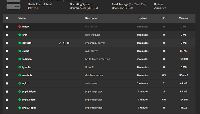Screen dimensions: 200x114
Task: Restart the dovecot service
Action: coord(64,43)
